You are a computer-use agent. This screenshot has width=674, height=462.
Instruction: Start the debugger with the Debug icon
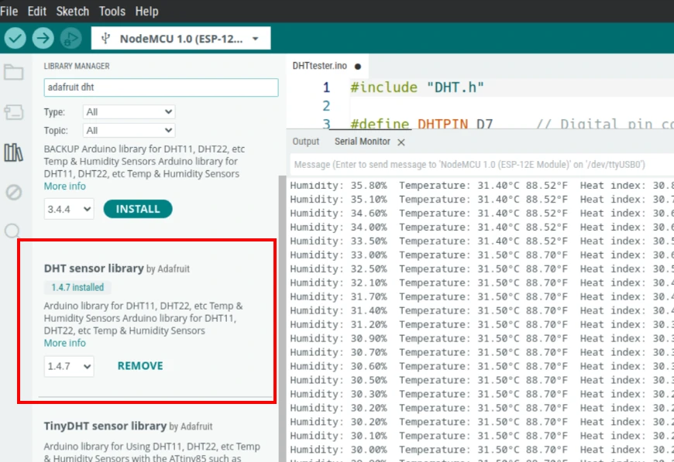coord(71,38)
